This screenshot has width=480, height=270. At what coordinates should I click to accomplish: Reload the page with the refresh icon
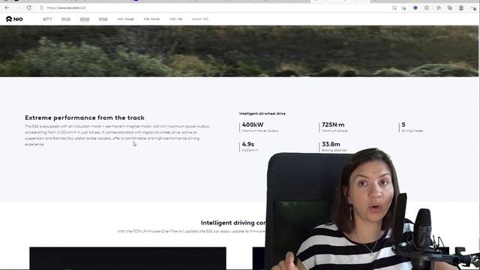tap(28, 7)
